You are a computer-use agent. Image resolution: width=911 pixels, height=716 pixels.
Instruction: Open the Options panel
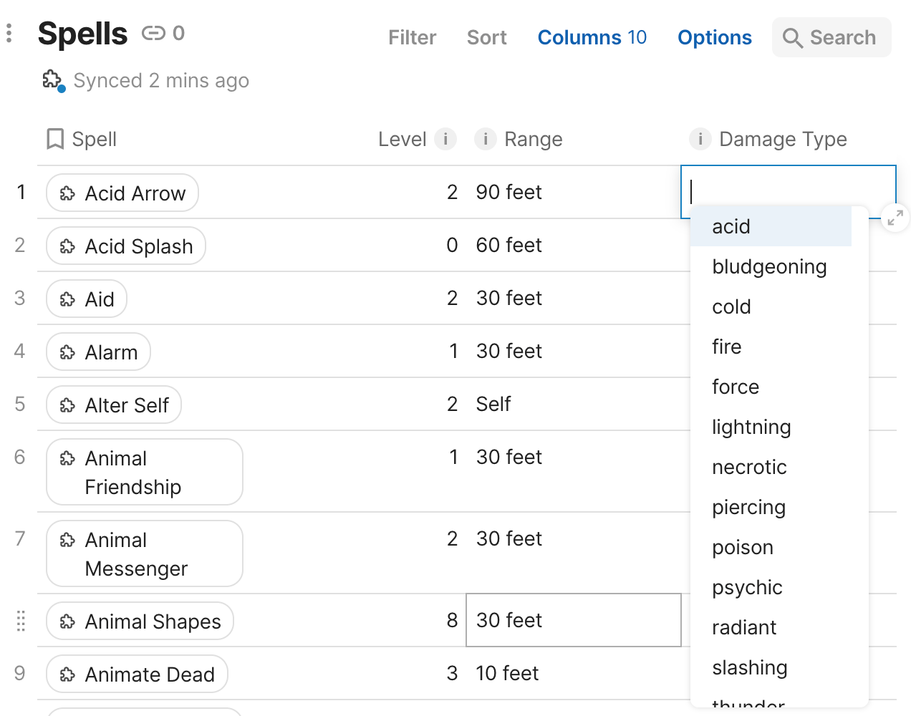[714, 37]
